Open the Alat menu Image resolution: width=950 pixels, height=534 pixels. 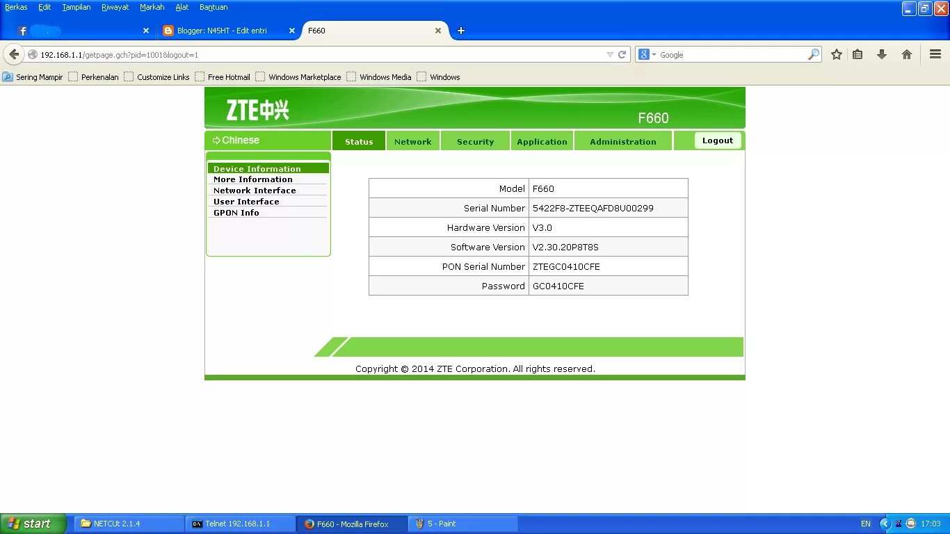click(182, 7)
